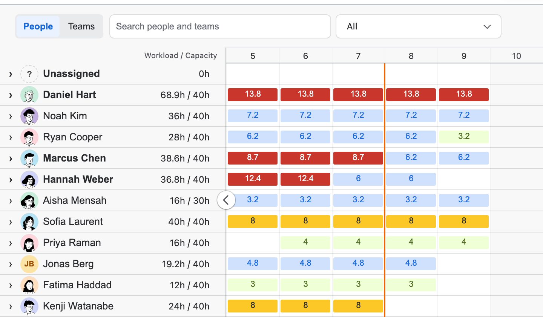This screenshot has height=317, width=543.
Task: Select day 5 column header
Action: point(253,56)
